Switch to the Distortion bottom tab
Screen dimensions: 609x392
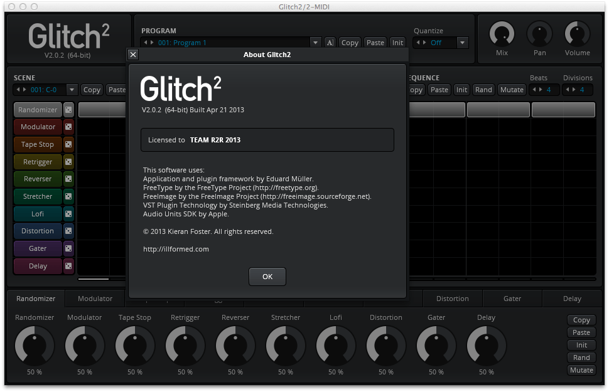coord(453,299)
